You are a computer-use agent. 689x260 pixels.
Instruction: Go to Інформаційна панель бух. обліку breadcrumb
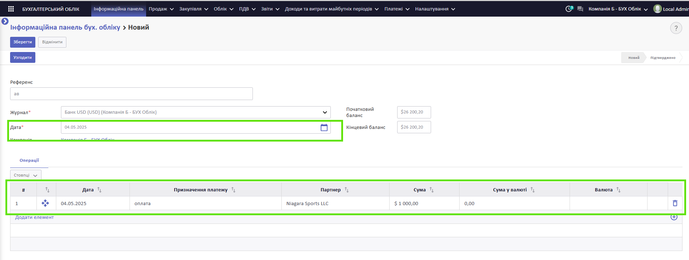[65, 27]
